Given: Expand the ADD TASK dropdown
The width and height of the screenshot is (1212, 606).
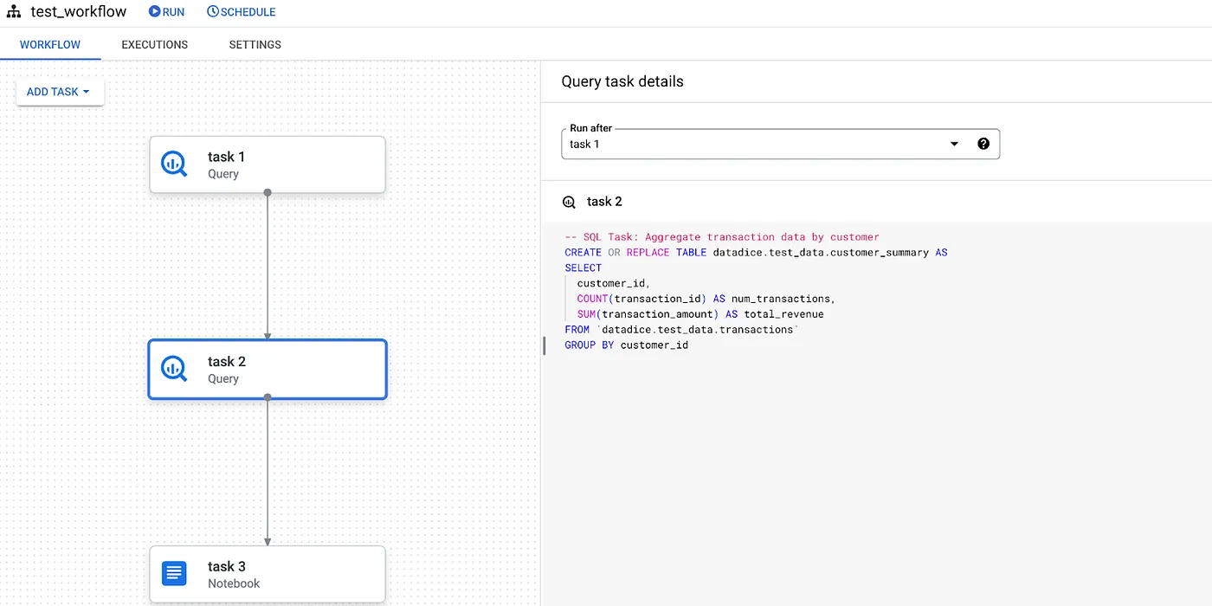Looking at the screenshot, I should coord(60,92).
